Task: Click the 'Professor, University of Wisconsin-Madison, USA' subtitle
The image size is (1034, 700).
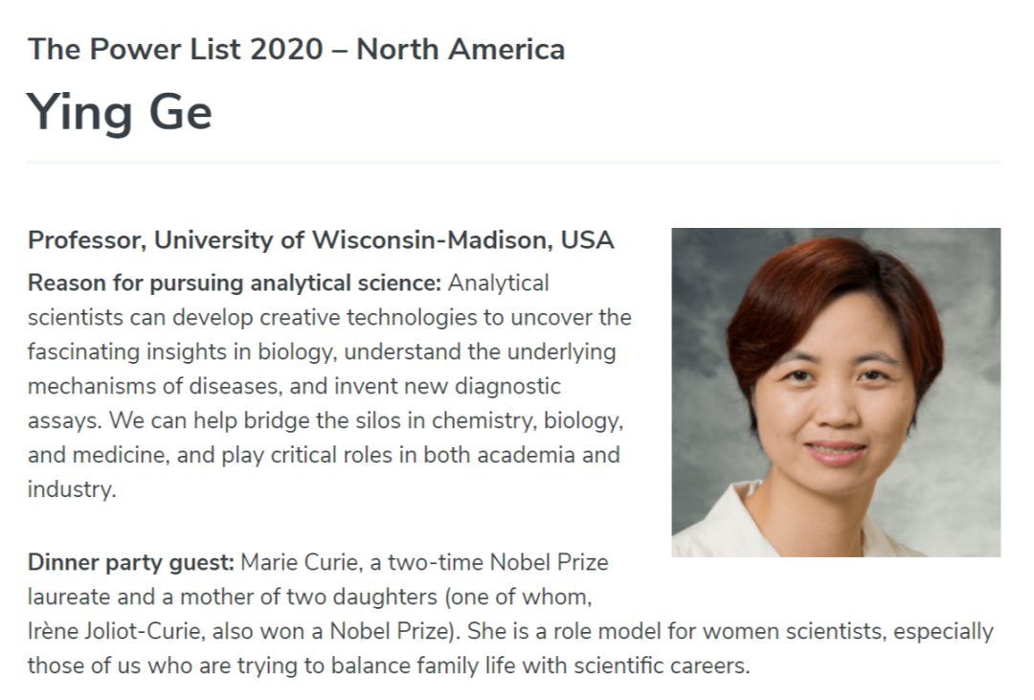Action: click(321, 240)
